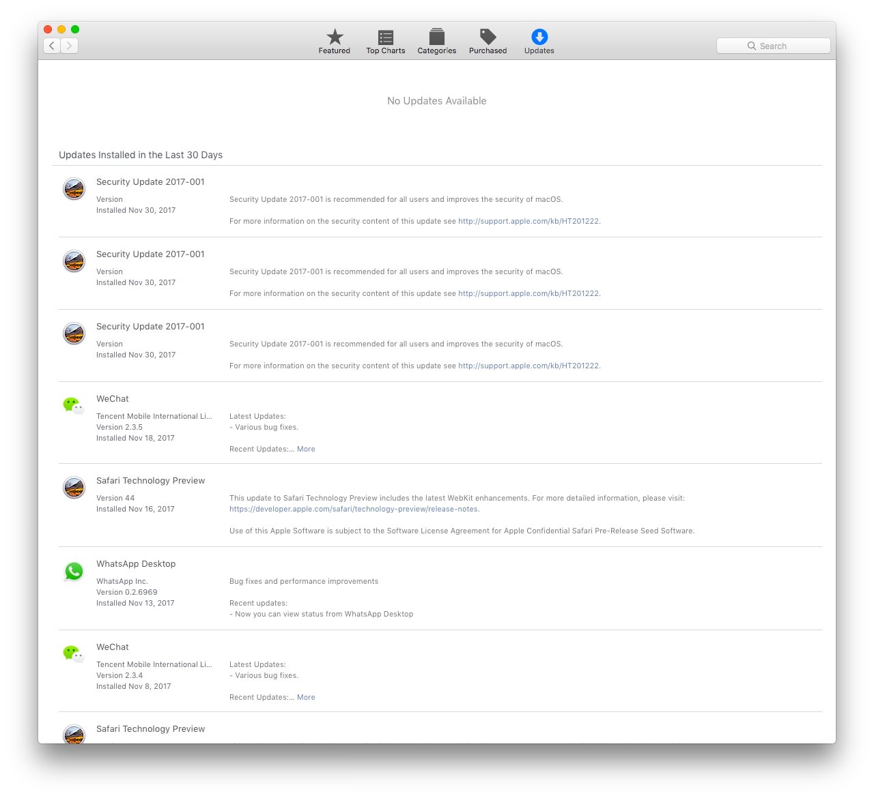Click the WeChat icon for version 2.3.5
The width and height of the screenshot is (874, 798).
click(x=74, y=406)
